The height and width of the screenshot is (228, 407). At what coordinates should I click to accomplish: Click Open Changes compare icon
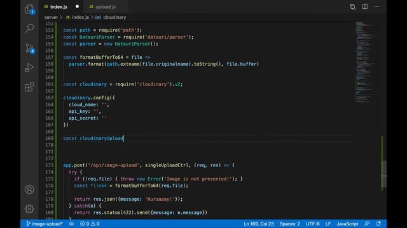pos(352,7)
